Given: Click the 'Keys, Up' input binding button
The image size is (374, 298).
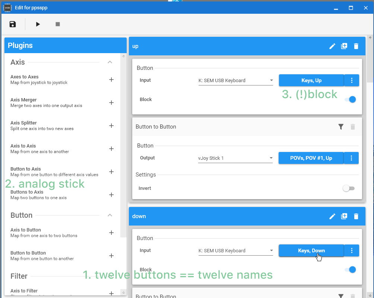Looking at the screenshot, I should tap(311, 81).
